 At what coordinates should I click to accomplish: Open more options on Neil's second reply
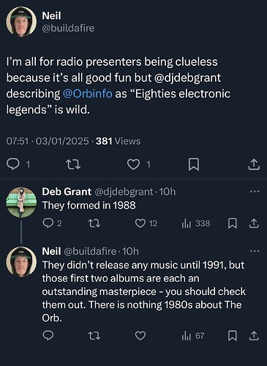(255, 251)
